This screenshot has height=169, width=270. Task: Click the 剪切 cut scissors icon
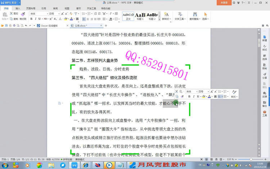(x=14, y=14)
